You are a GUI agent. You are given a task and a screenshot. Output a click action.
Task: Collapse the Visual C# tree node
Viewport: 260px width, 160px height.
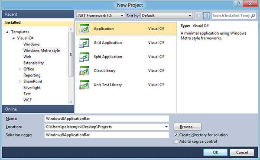click(x=13, y=38)
